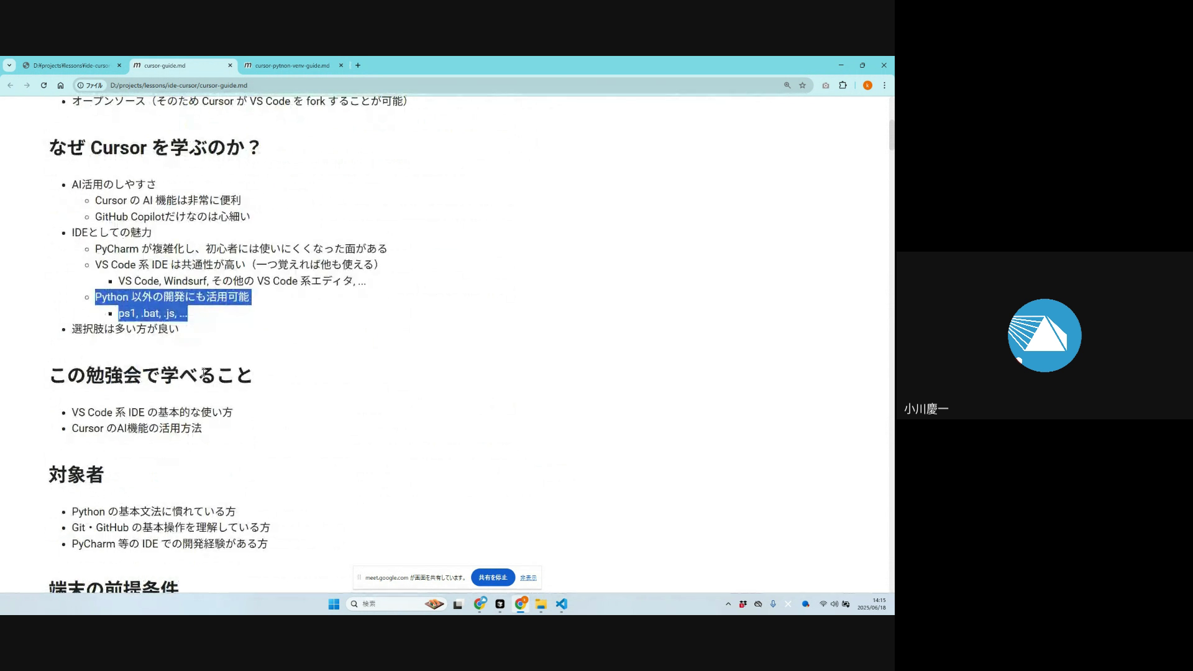Image resolution: width=1193 pixels, height=671 pixels.
Task: Switch to cursor-python-venv-guide.md tab
Action: pyautogui.click(x=292, y=65)
